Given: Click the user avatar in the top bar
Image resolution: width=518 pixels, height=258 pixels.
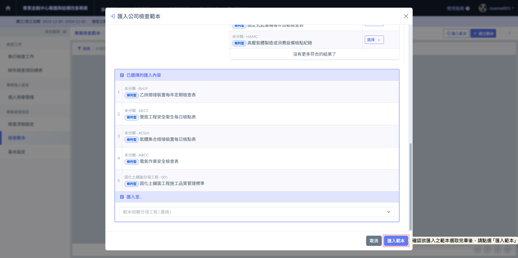Looking at the screenshot, I should [x=483, y=8].
